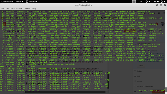This screenshot has width=167, height=94.
Task: Click the volume speaker icon
Action: pos(158,2)
